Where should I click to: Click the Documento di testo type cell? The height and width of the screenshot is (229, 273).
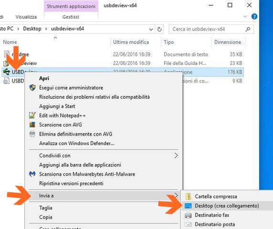[186, 54]
